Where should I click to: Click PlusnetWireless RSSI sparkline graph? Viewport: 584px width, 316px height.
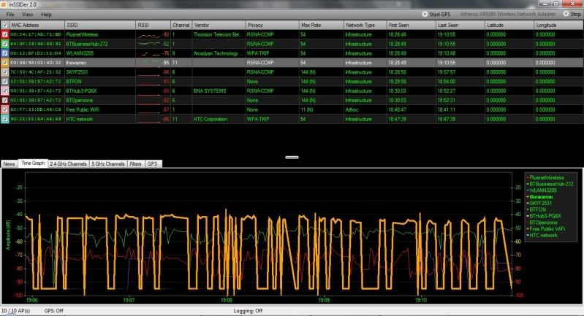[148, 35]
